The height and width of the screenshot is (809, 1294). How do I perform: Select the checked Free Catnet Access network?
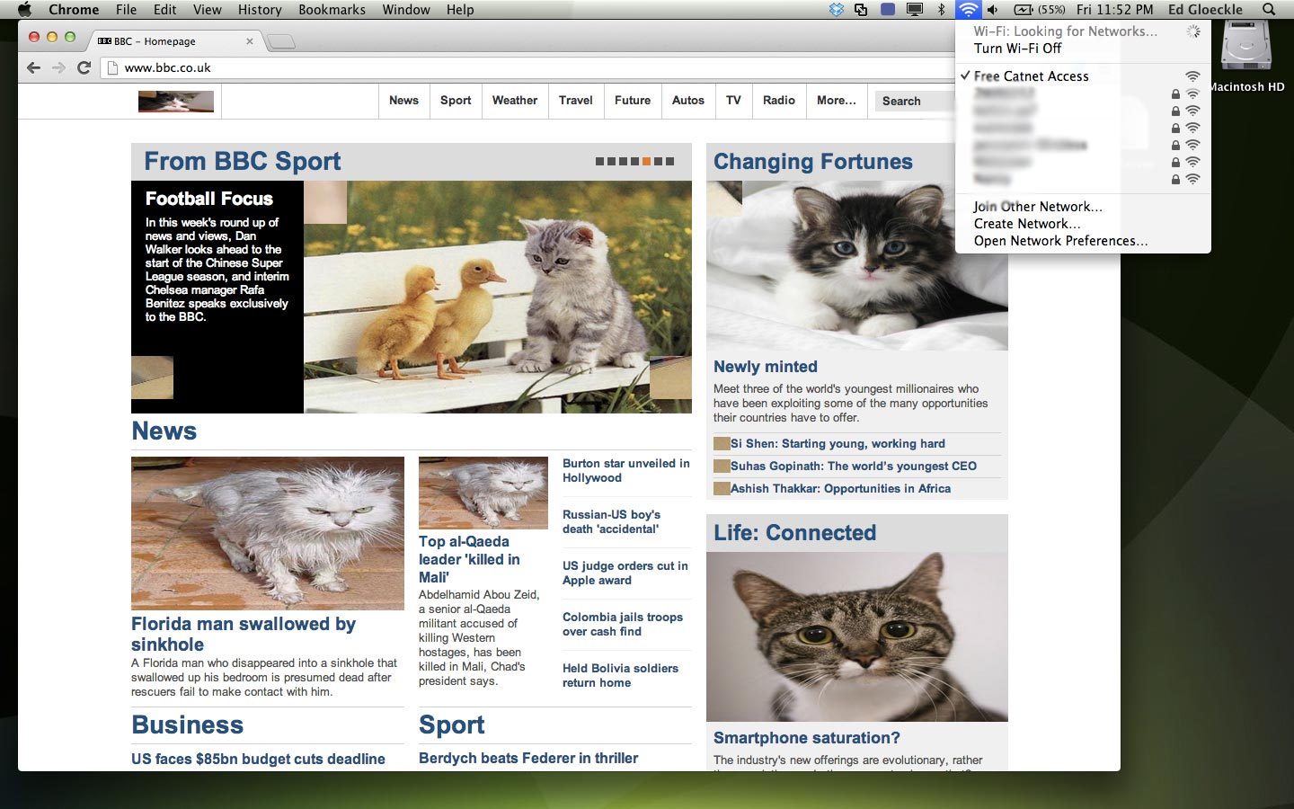tap(1031, 76)
